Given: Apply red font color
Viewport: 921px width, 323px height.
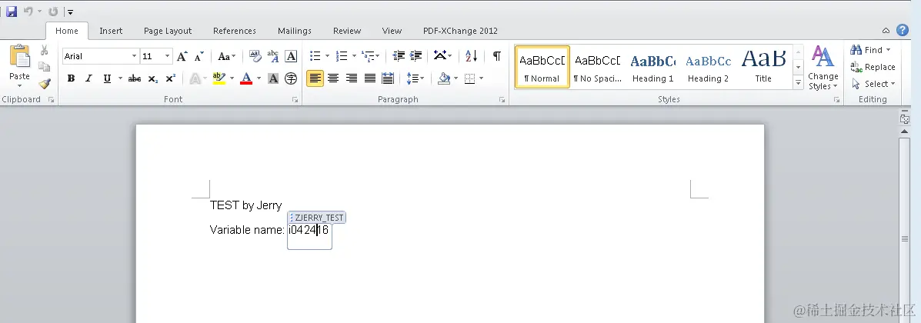Looking at the screenshot, I should click(247, 78).
